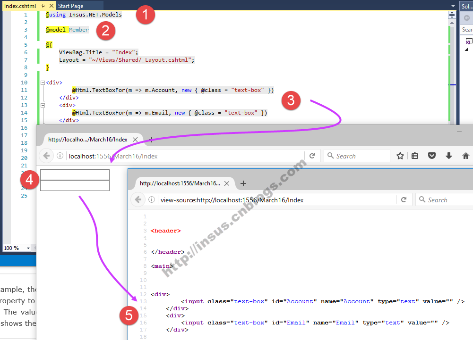Click the view-source URL address bar
The width and height of the screenshot is (473, 340).
pyautogui.click(x=276, y=200)
